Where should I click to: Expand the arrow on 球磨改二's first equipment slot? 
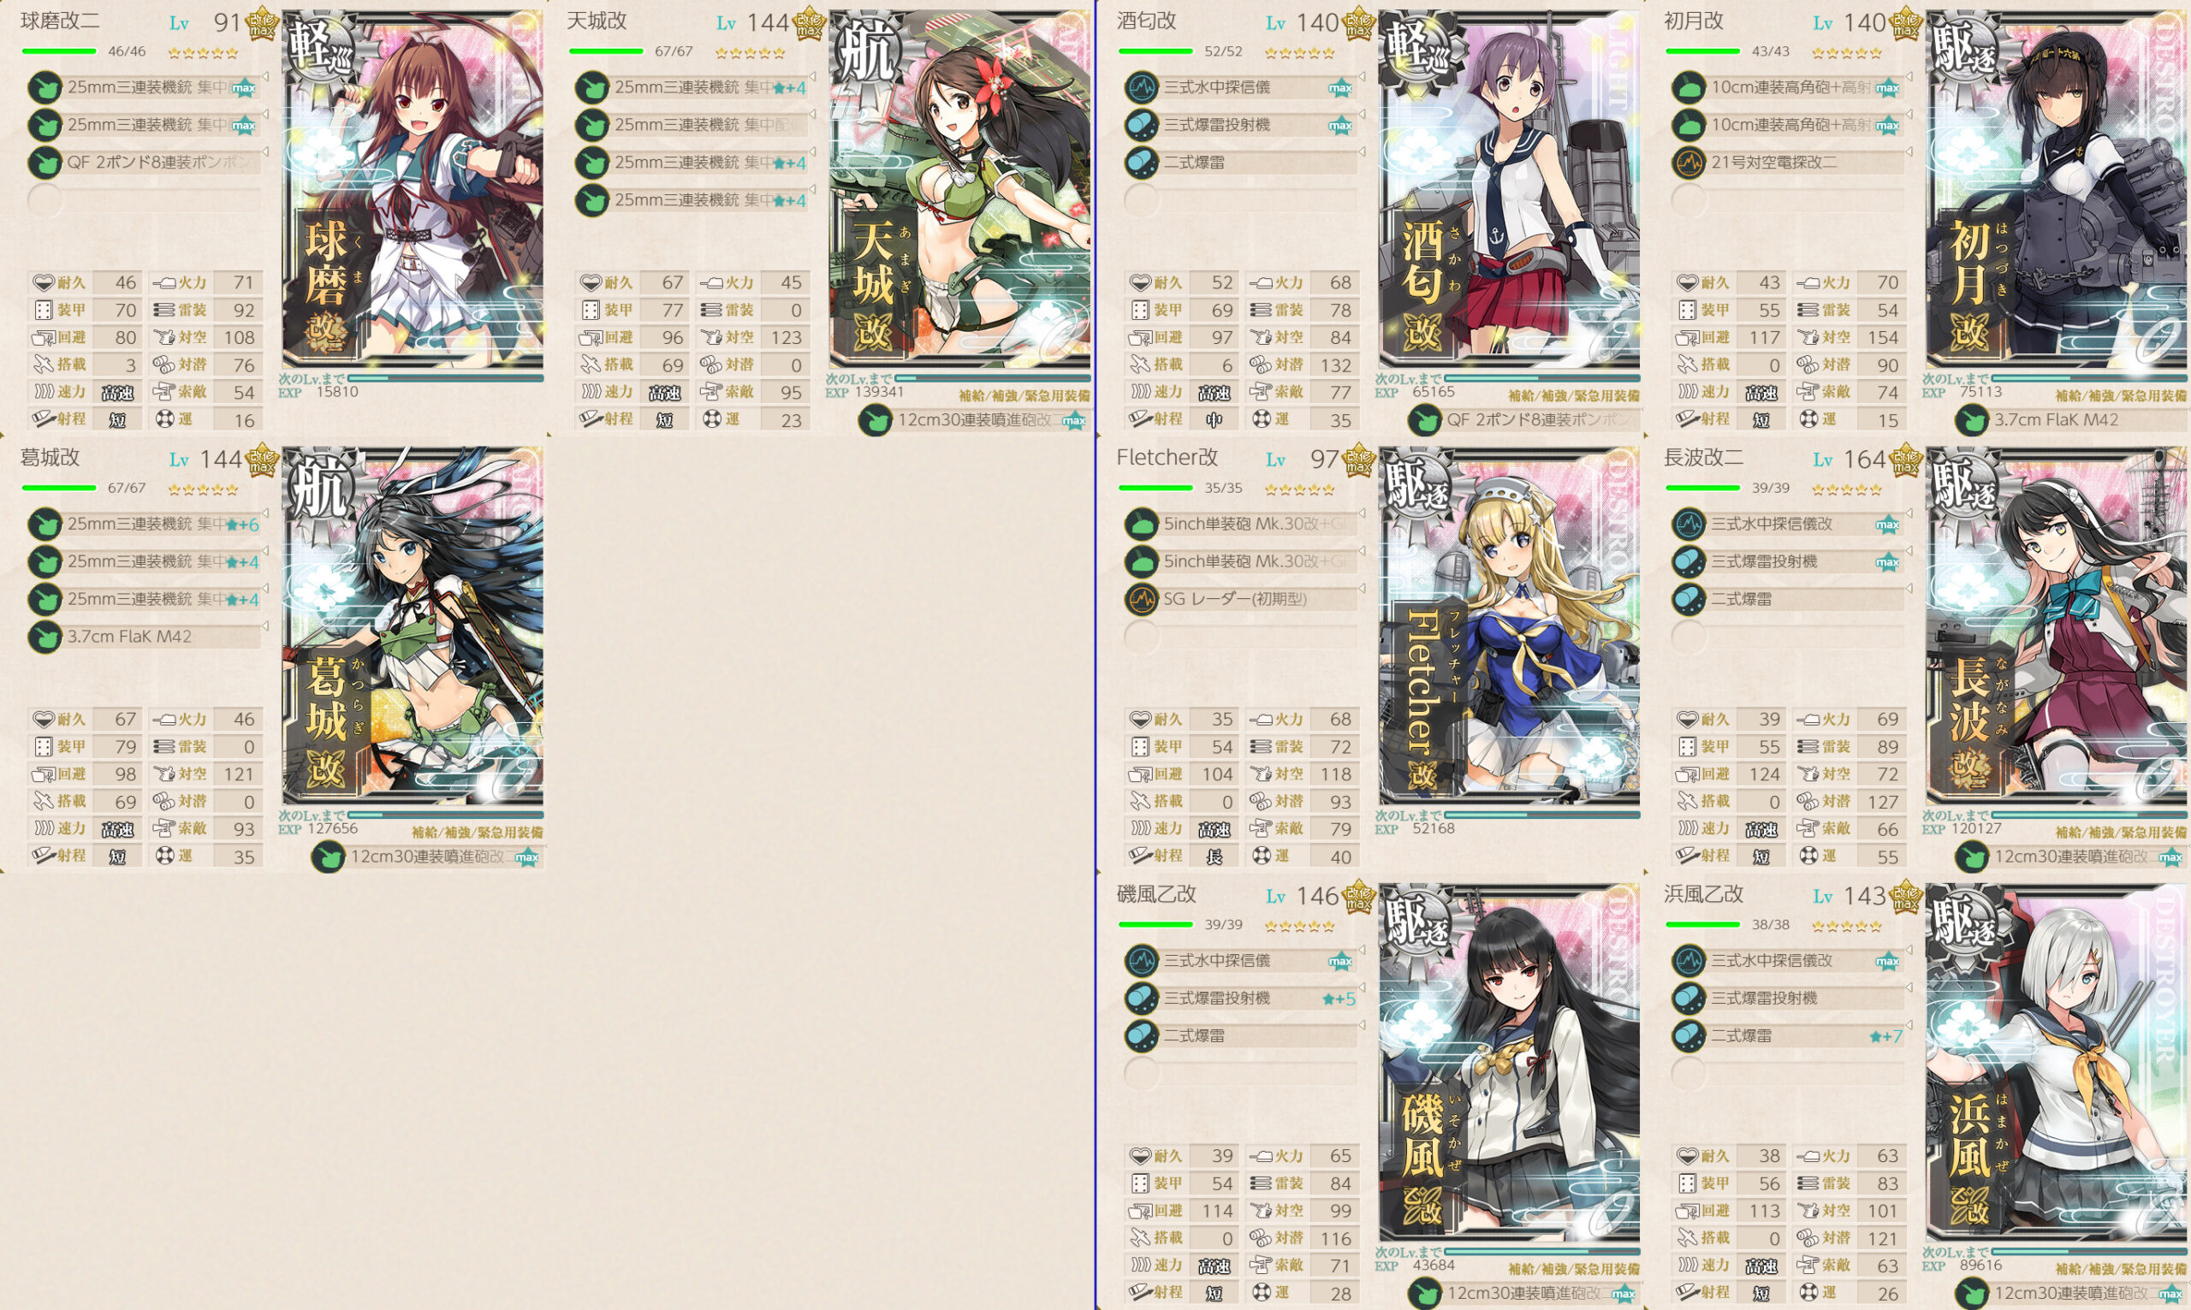[264, 79]
